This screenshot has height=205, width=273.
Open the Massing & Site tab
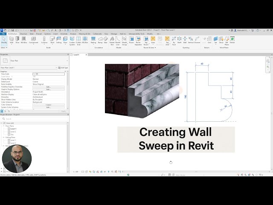pyautogui.click(x=84, y=34)
